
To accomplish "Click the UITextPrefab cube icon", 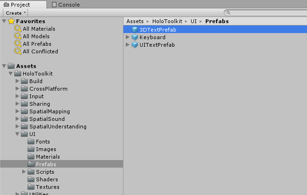I will tap(135, 45).
